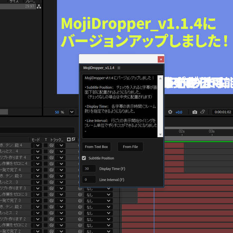This screenshot has height=233, width=233.
Task: Open the magnification 50% dropdown arrow
Action: coord(72,112)
